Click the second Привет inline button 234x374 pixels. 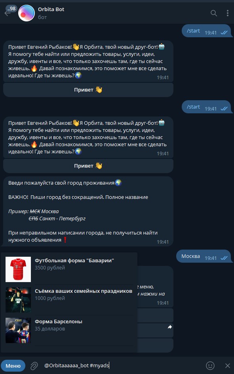tap(88, 166)
